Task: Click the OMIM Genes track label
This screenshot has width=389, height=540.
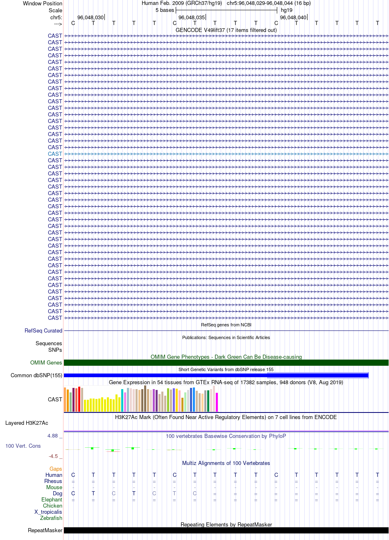Action: click(46, 362)
